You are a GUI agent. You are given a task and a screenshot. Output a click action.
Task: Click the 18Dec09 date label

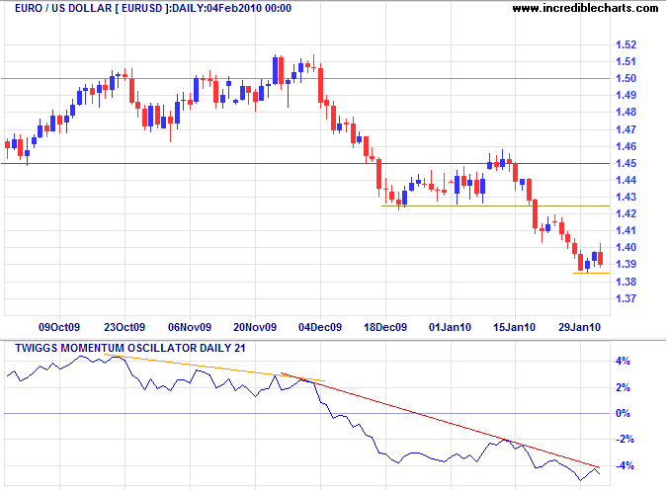click(385, 327)
